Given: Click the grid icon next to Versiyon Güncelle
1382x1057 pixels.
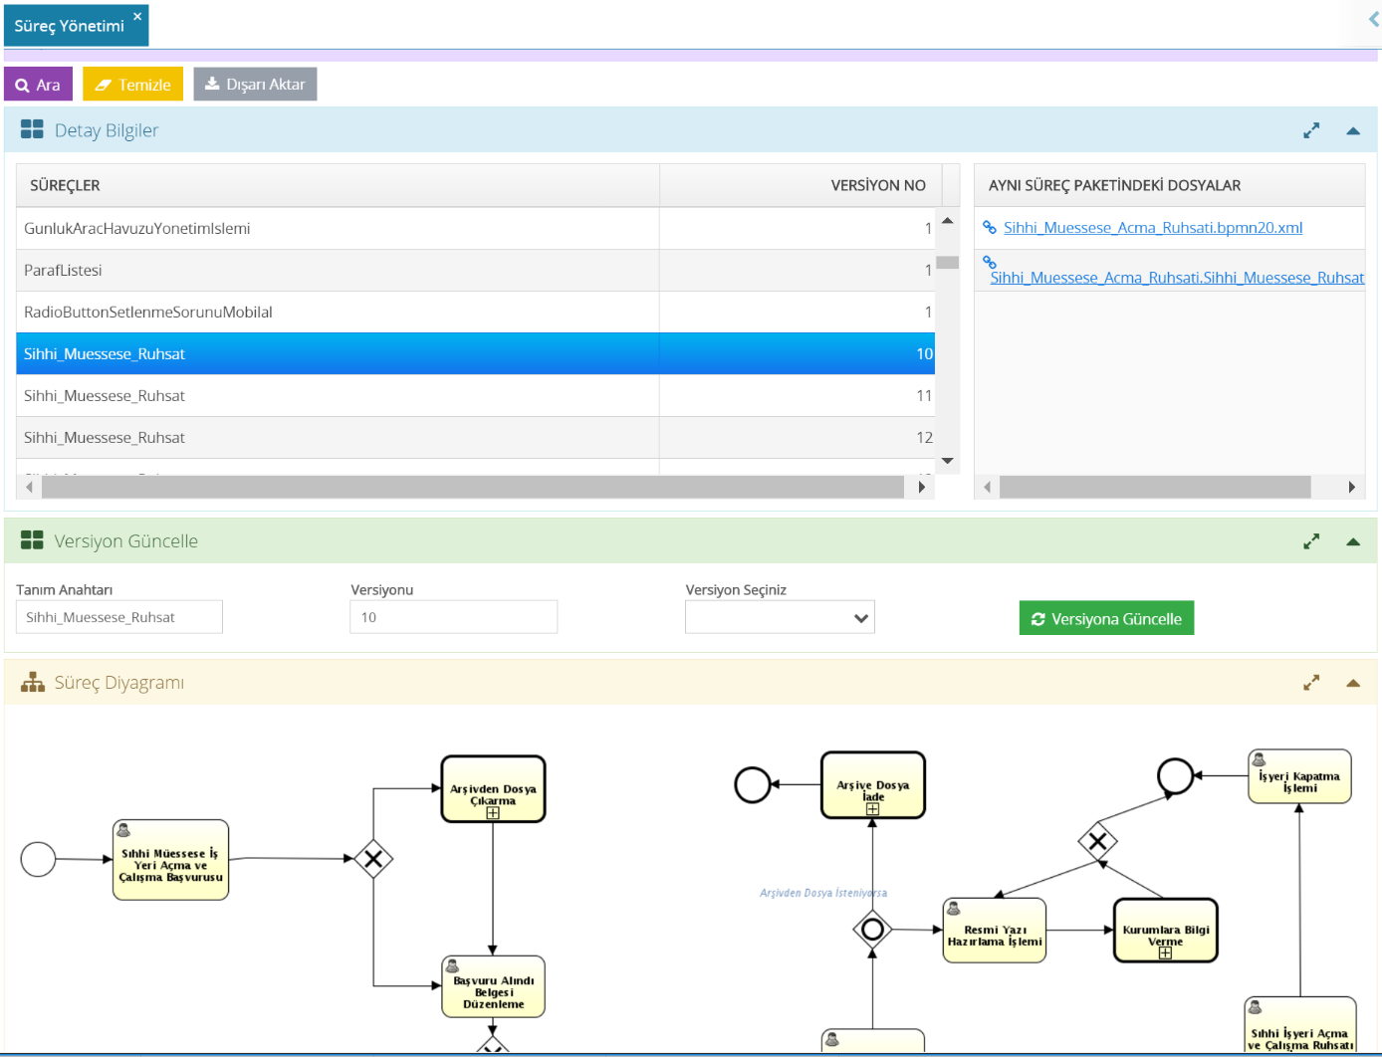Looking at the screenshot, I should coord(32,540).
